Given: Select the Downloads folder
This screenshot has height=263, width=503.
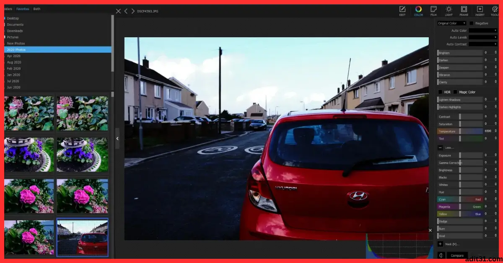Looking at the screenshot, I should (x=57, y=31).
